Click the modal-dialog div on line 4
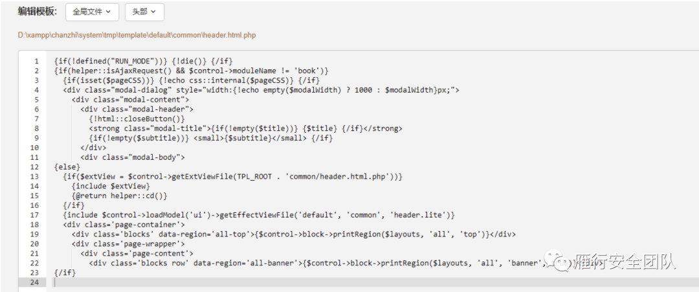Screen dimensions: 699x292 click(x=261, y=89)
